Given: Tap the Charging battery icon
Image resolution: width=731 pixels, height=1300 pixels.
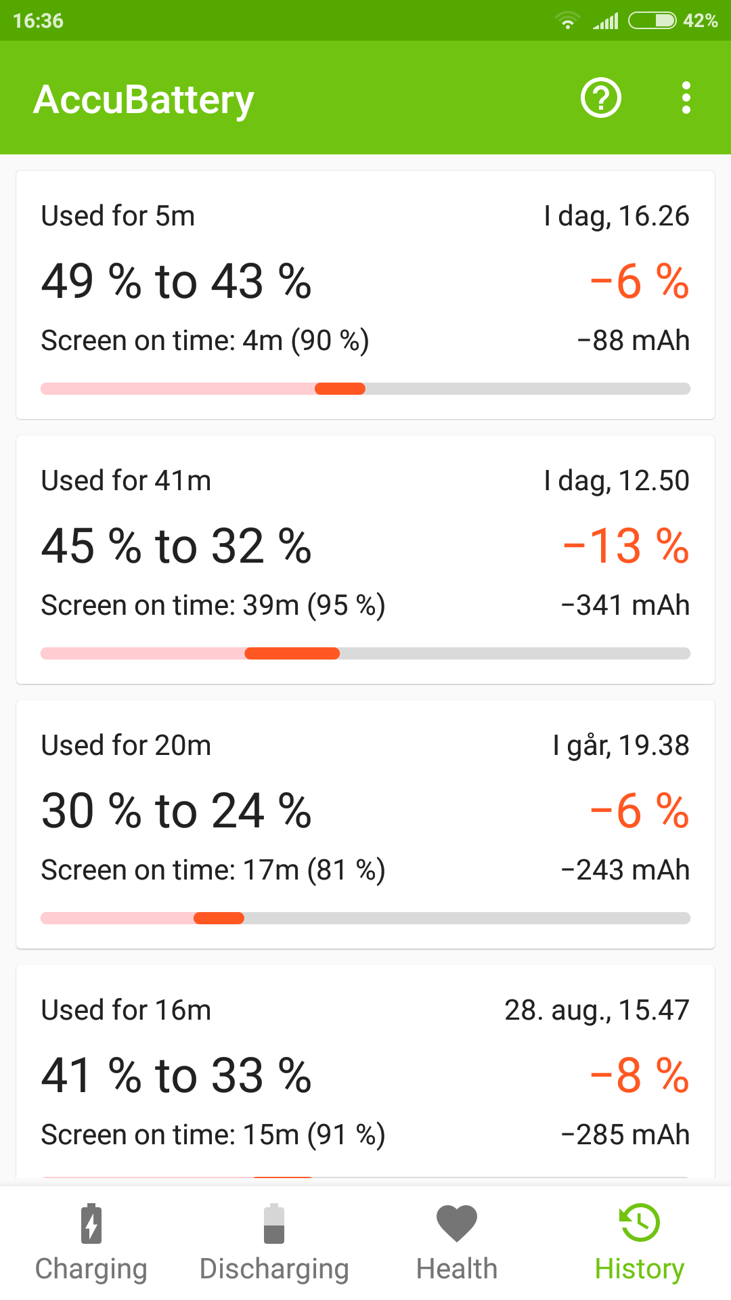Looking at the screenshot, I should 91,1223.
